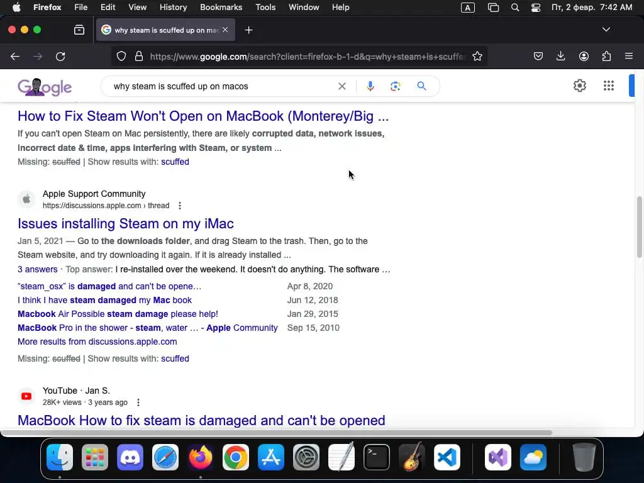The height and width of the screenshot is (483, 644).
Task: Open three-dot menu for Apple Support Community result
Action: [179, 206]
